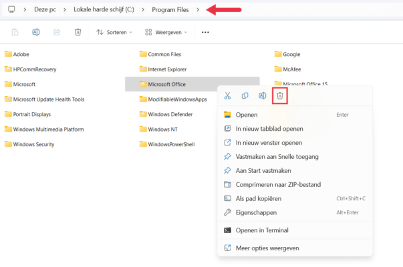
Task: Click the Copy icon in context menu
Action: click(x=245, y=96)
